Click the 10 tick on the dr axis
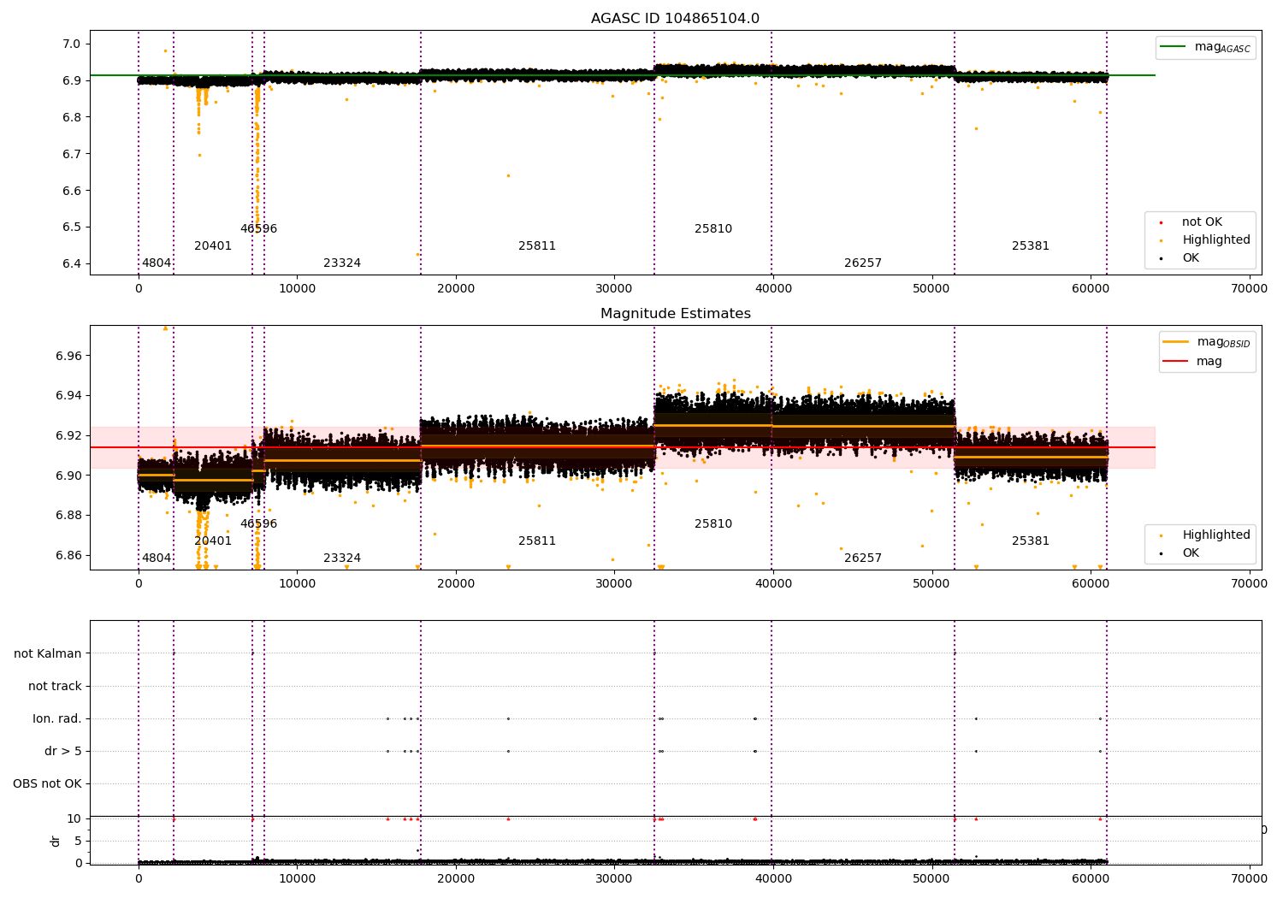The width and height of the screenshot is (1283, 898). coord(74,819)
